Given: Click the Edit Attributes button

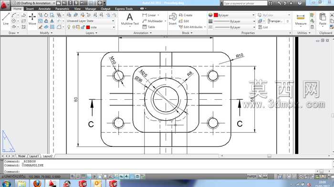Looking at the screenshot, I should point(192,27).
